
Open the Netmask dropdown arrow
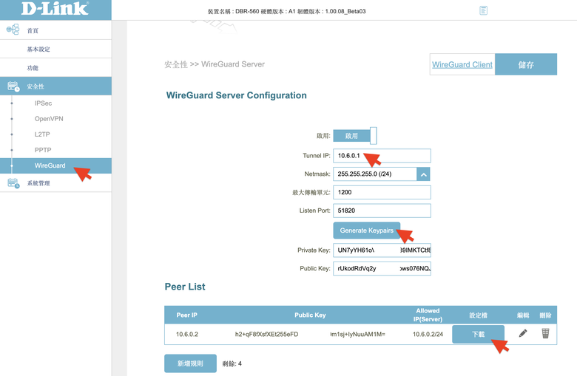423,174
